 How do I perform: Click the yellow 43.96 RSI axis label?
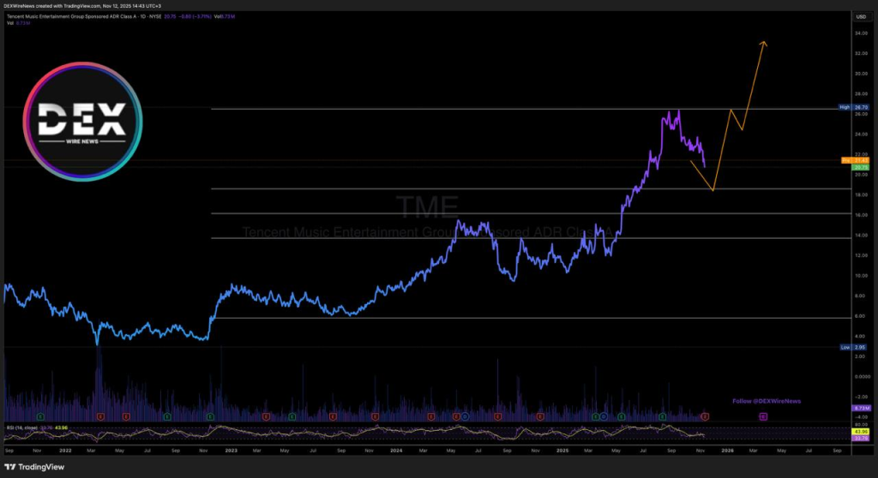[860, 432]
